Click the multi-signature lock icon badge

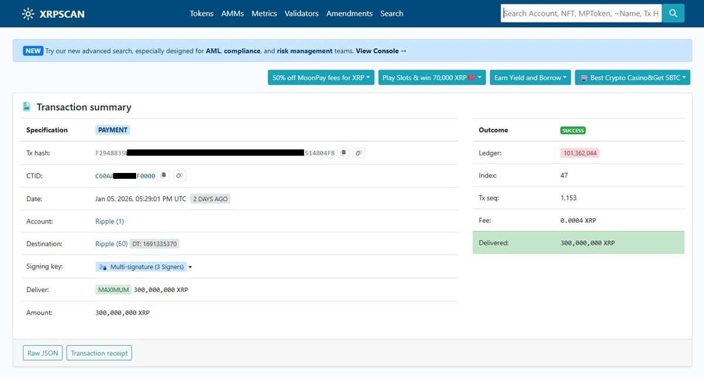click(103, 266)
